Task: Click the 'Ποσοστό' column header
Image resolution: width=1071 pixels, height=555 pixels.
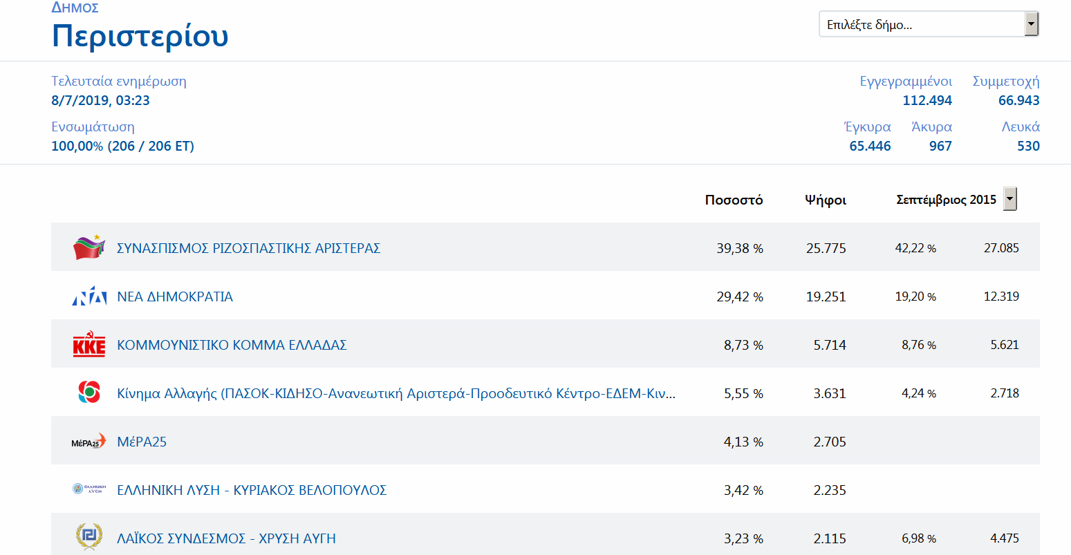Action: [x=734, y=200]
